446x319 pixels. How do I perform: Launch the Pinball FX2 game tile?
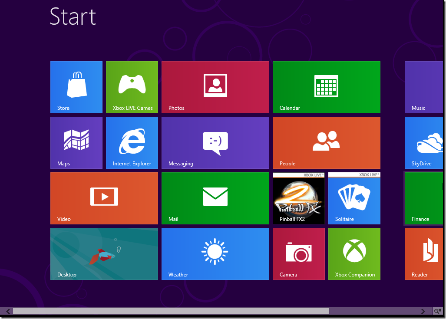[x=299, y=198]
